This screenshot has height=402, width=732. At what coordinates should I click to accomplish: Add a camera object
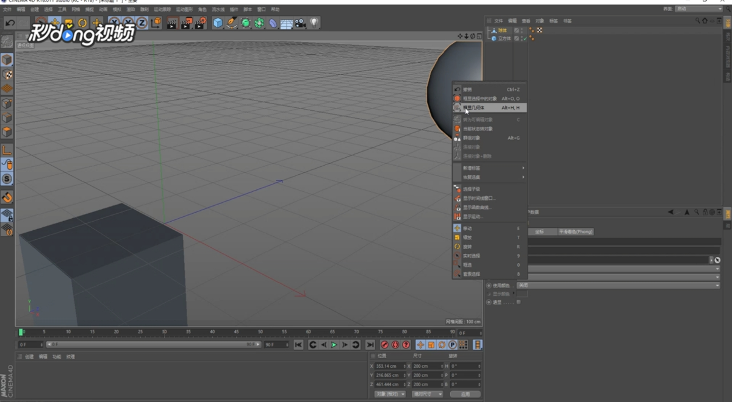[x=300, y=23]
